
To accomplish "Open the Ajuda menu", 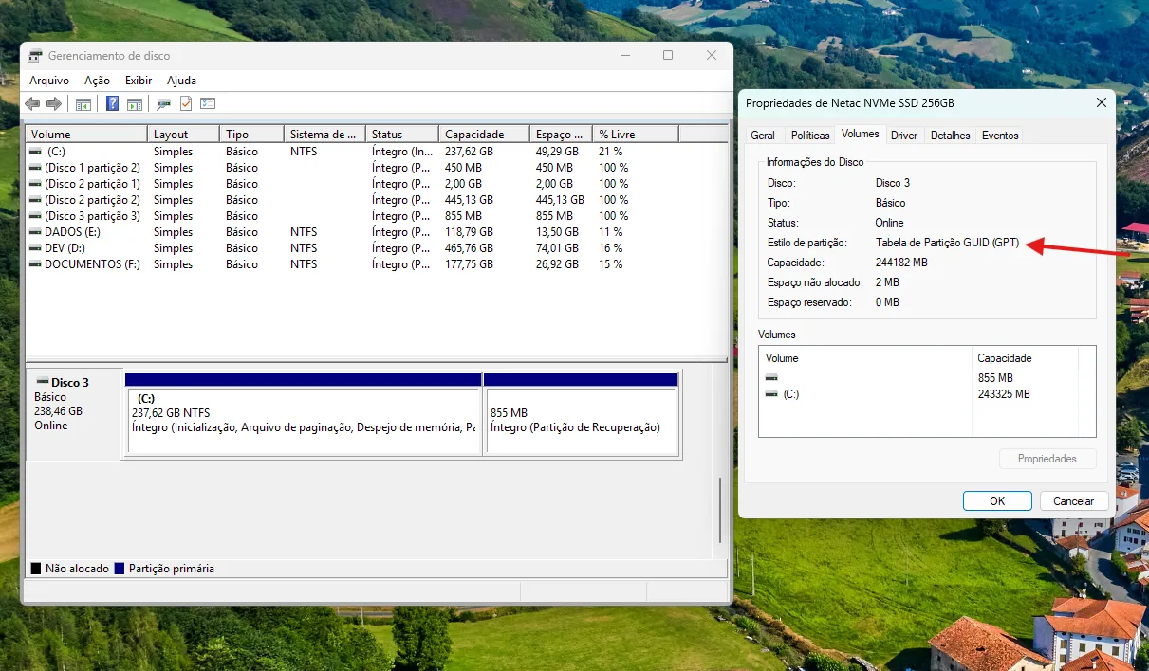I will pos(181,81).
